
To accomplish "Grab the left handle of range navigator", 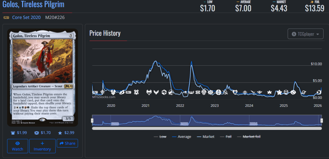I will click(x=92, y=120).
